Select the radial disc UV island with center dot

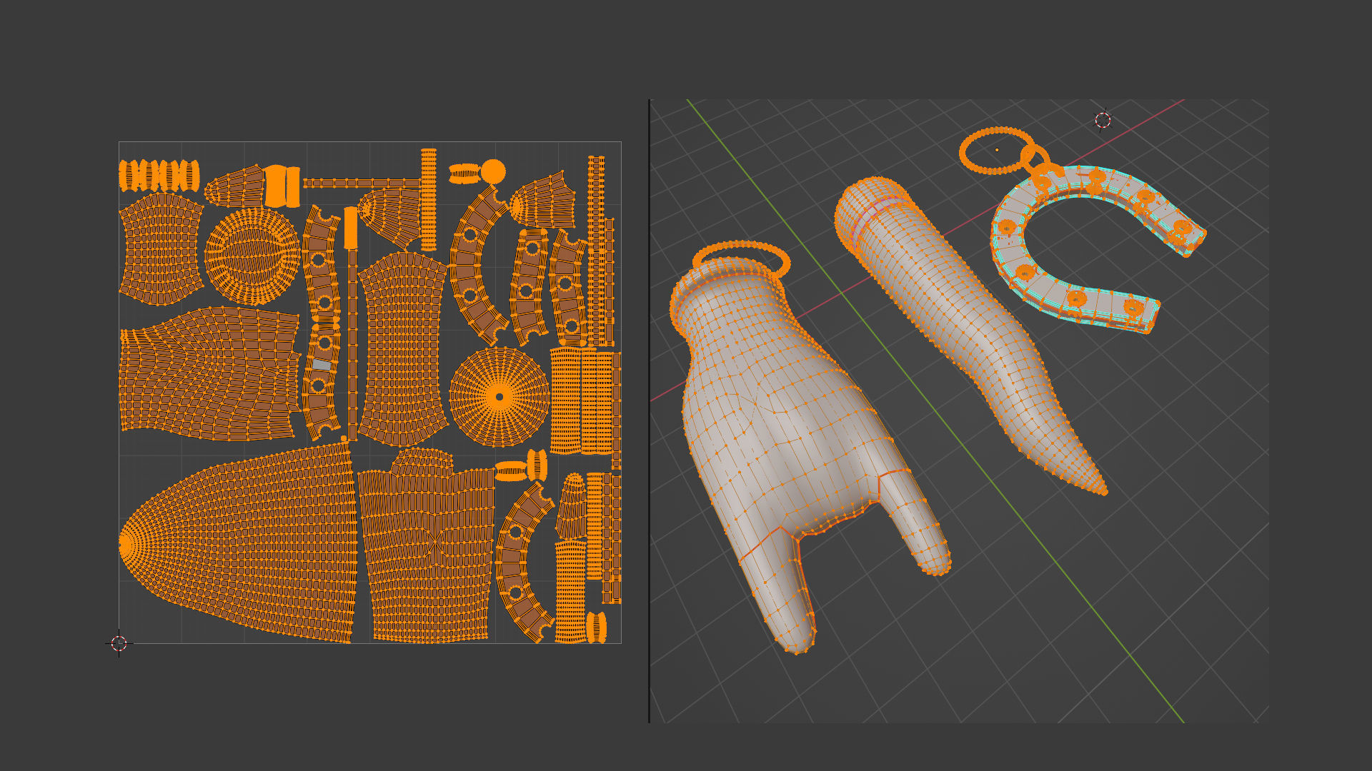pos(499,397)
